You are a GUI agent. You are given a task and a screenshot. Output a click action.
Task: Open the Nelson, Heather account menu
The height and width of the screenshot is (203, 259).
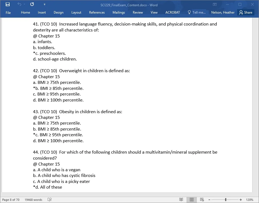click(x=223, y=12)
